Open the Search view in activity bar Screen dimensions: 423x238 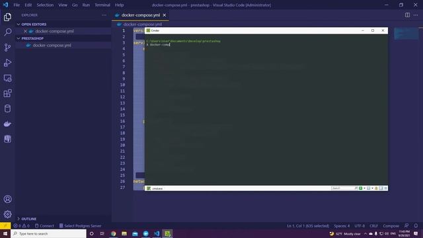click(7, 32)
